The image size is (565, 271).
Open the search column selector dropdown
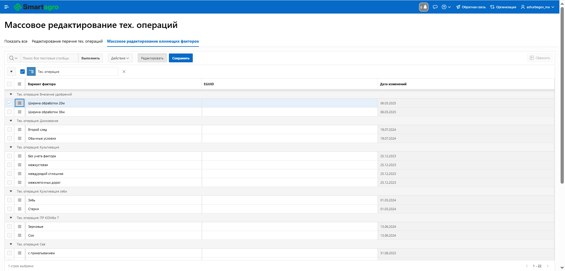click(x=14, y=58)
